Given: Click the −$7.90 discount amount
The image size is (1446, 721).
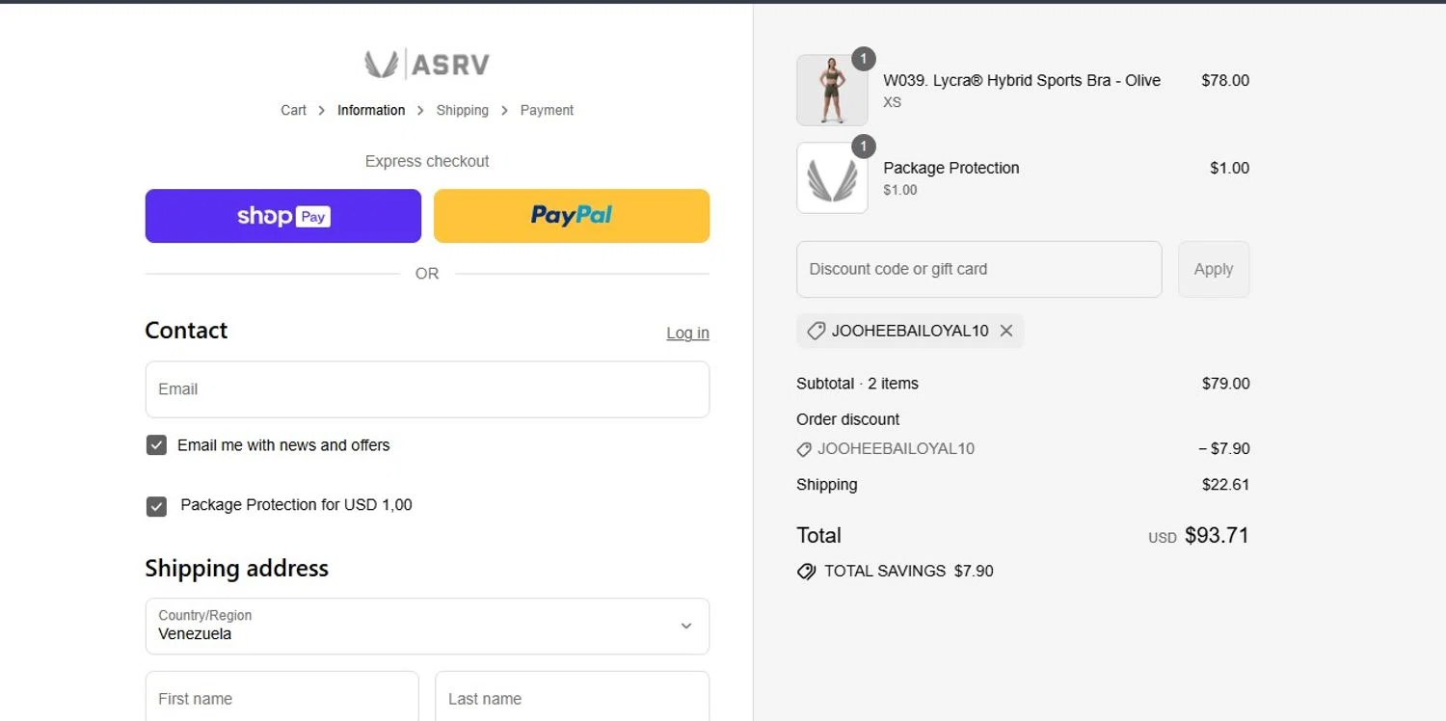Looking at the screenshot, I should (1223, 449).
